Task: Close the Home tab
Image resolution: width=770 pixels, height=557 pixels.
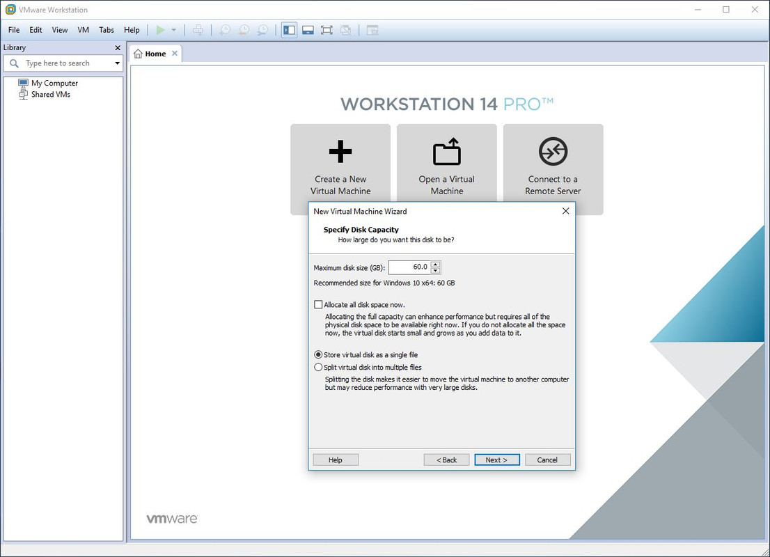Action: 175,53
